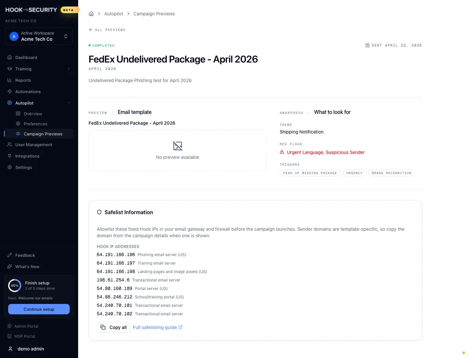Click the external link icon after safelisting guide

pyautogui.click(x=181, y=327)
